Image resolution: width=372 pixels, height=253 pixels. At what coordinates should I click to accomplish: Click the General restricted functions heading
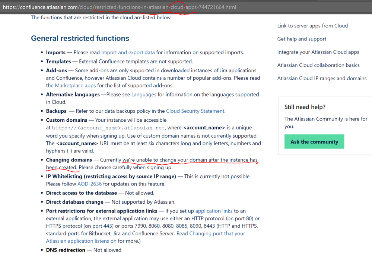point(80,38)
